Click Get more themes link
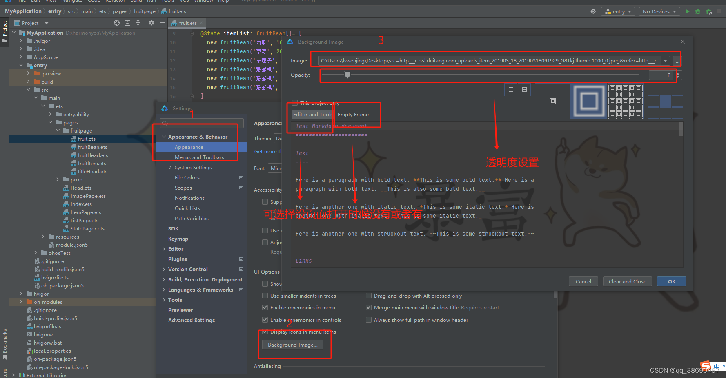Viewport: 726px width, 378px height. (268, 152)
